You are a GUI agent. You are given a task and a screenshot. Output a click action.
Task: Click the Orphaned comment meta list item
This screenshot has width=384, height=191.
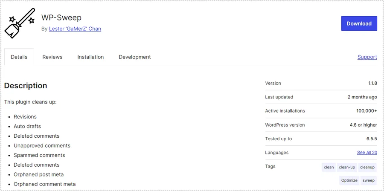tap(44, 184)
